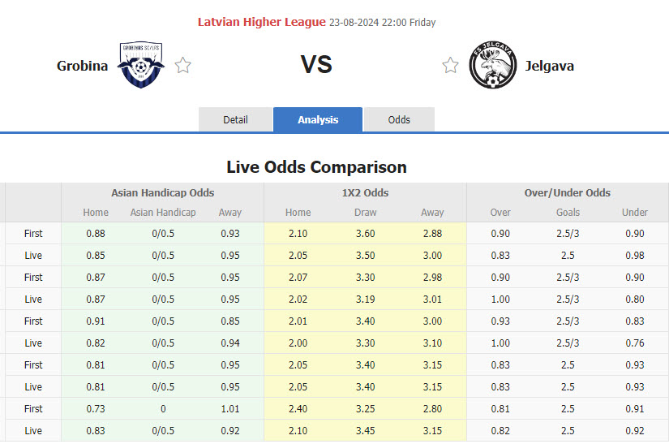Click the 3.19 draw odds cell
Viewport: 669px width, 444px height.
pyautogui.click(x=365, y=299)
